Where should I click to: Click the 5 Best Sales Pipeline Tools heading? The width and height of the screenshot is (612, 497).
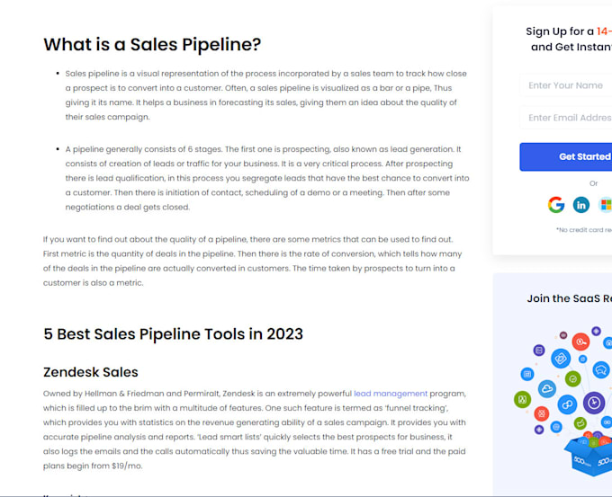click(x=173, y=334)
